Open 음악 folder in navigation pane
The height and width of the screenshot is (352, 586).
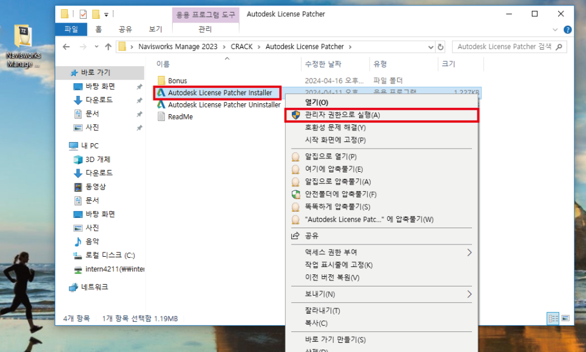click(92, 242)
